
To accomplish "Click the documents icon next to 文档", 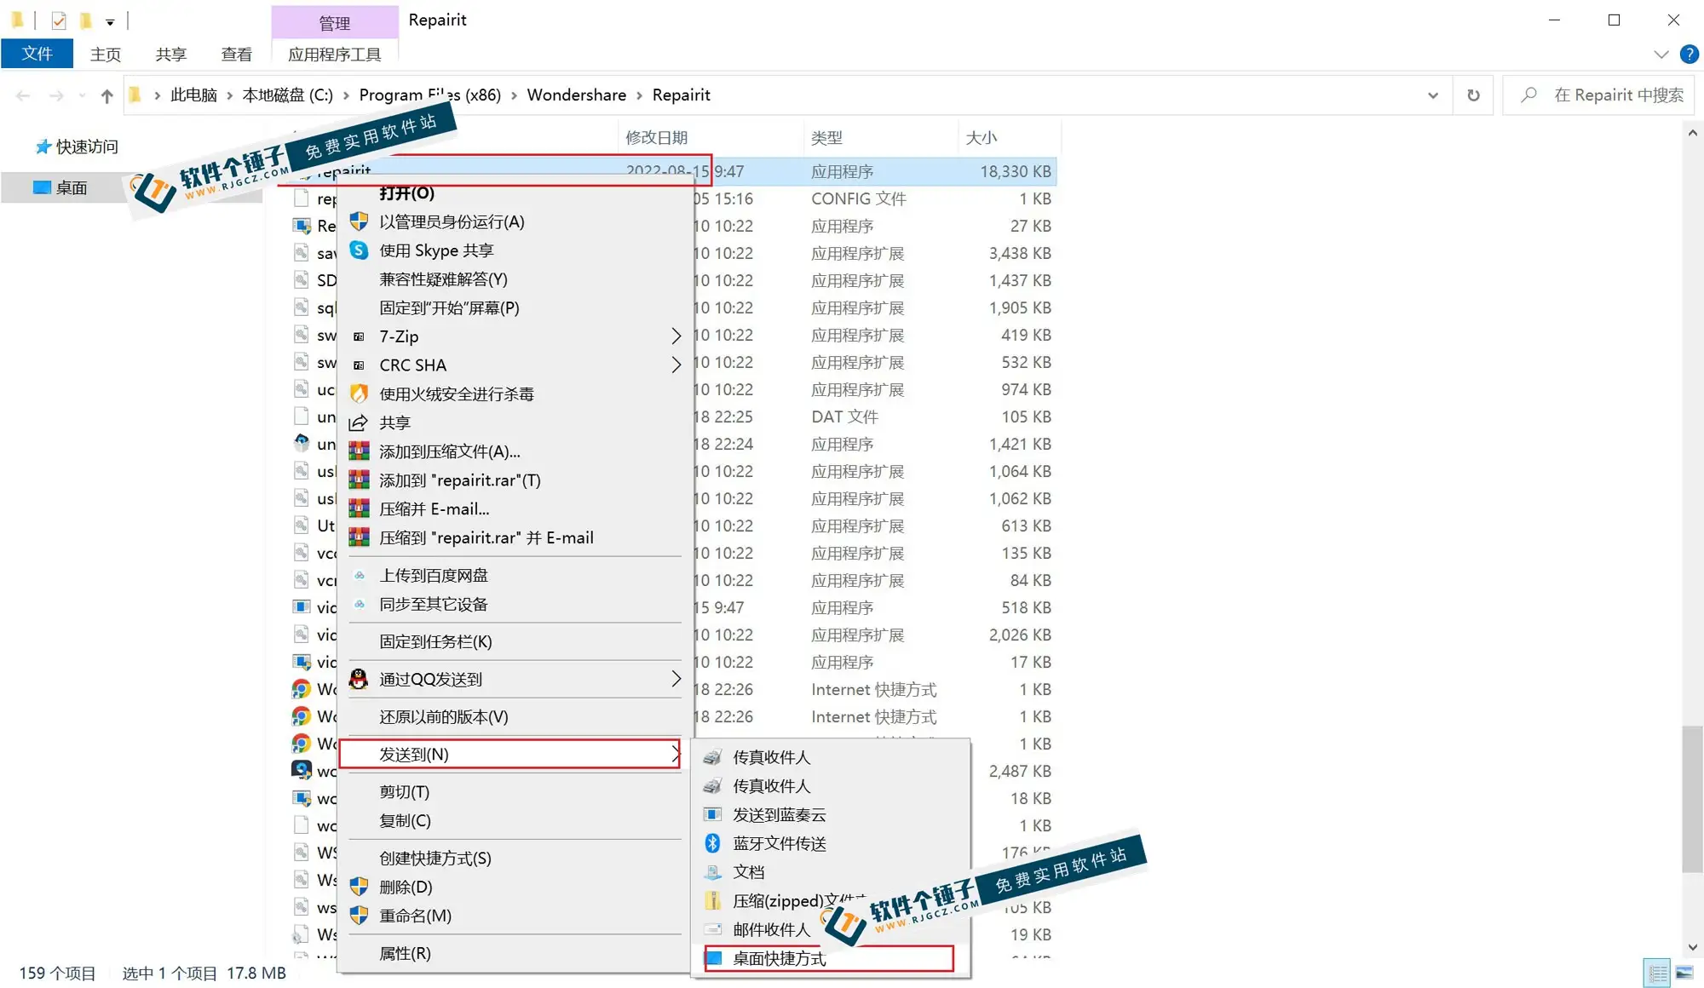I will tap(712, 872).
